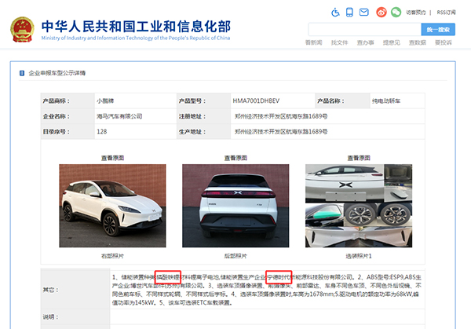This screenshot has height=329, width=471.
Task: Click 查看原图 above the front car photo
Action: coord(112,158)
